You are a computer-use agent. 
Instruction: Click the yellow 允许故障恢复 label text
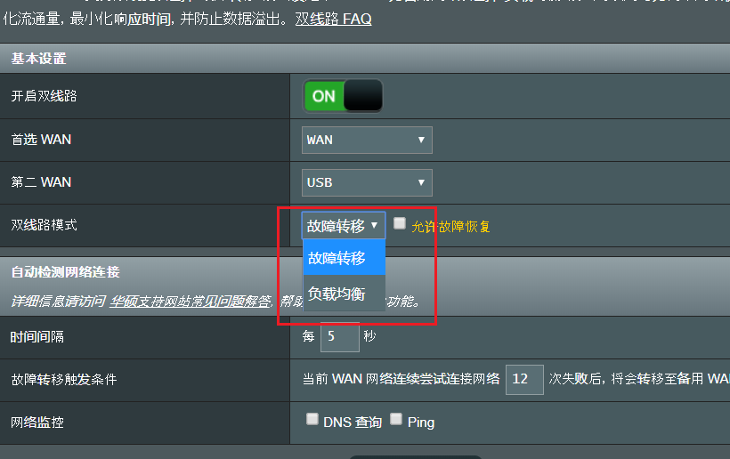click(x=450, y=227)
